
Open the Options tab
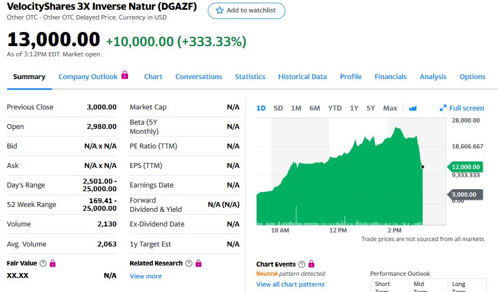[473, 77]
